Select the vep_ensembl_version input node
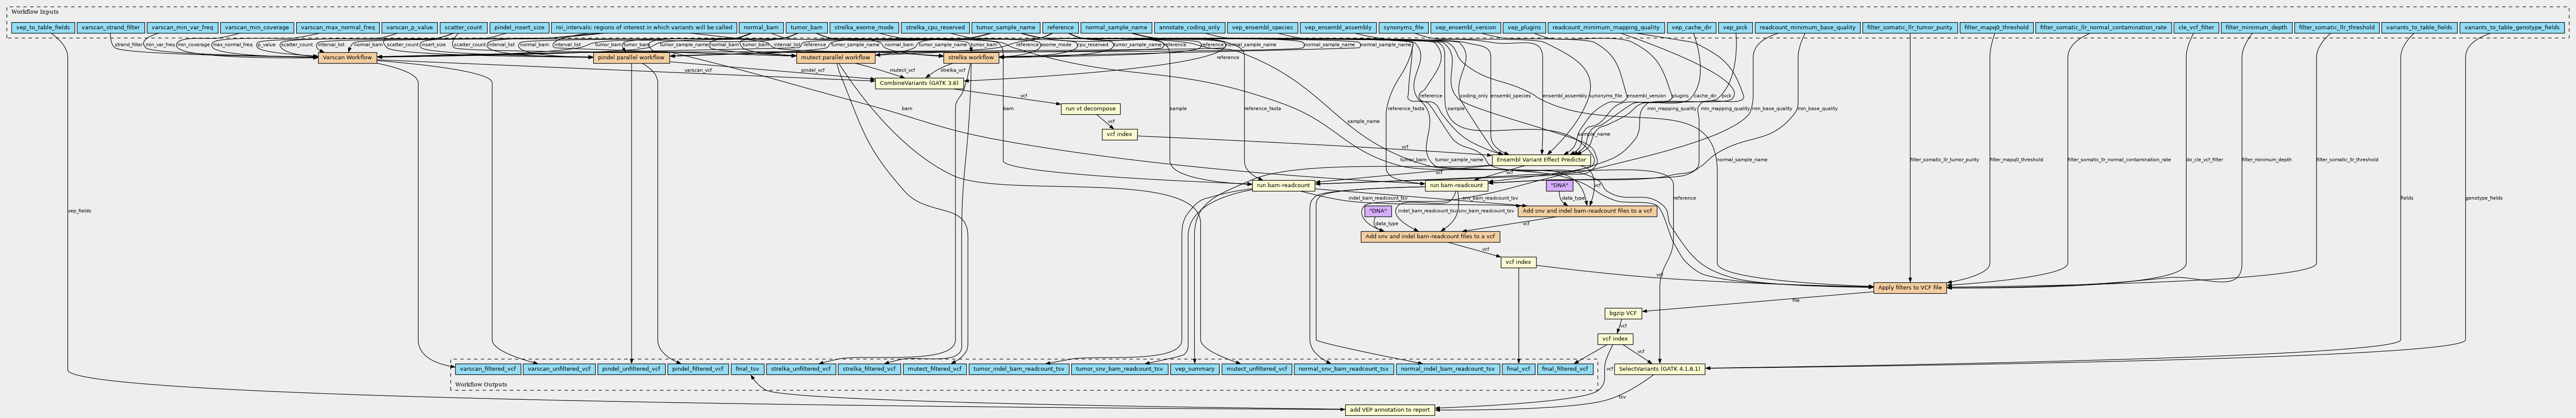 [x=1465, y=28]
